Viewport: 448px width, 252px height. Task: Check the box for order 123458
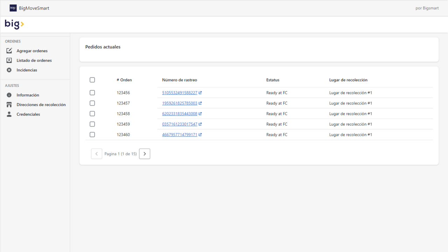click(x=92, y=114)
